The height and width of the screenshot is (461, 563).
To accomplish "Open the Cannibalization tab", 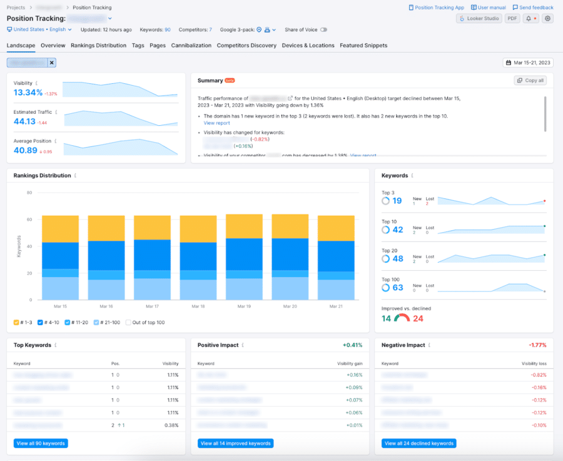I will [191, 46].
